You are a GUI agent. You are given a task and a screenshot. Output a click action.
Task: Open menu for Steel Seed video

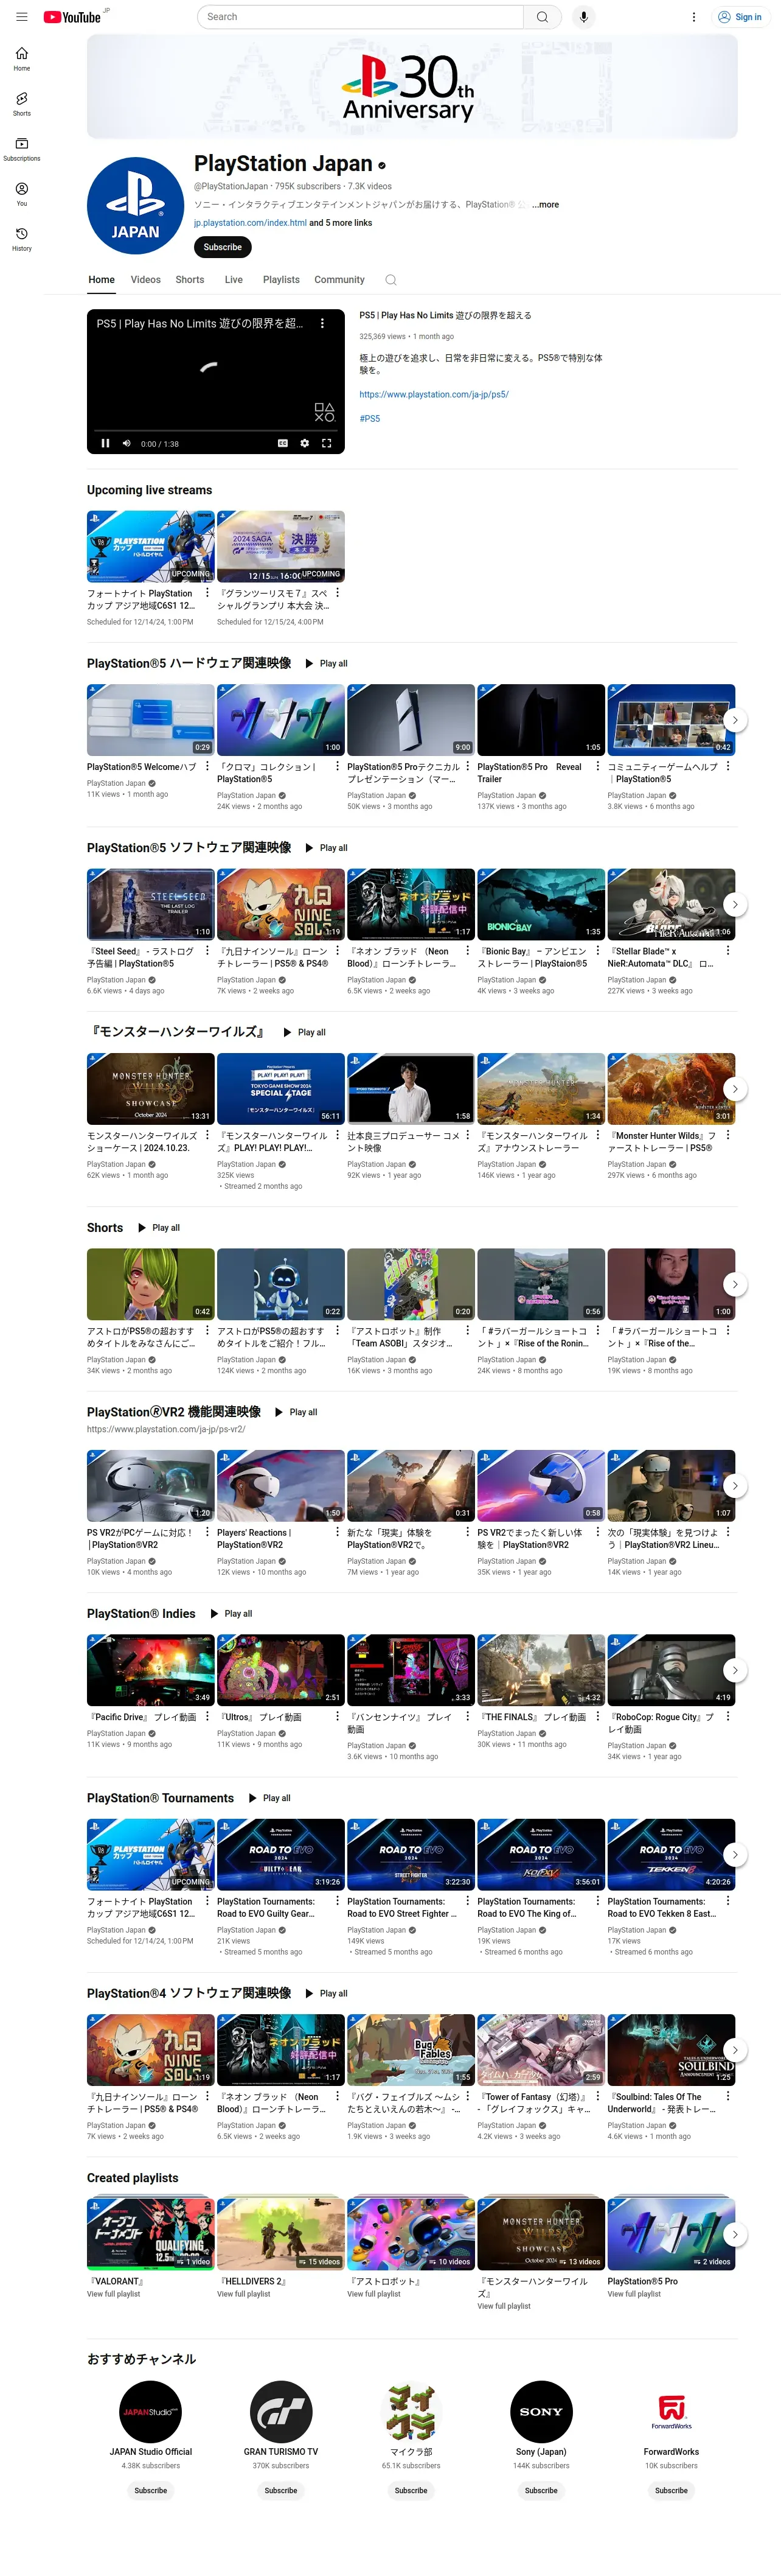(208, 951)
